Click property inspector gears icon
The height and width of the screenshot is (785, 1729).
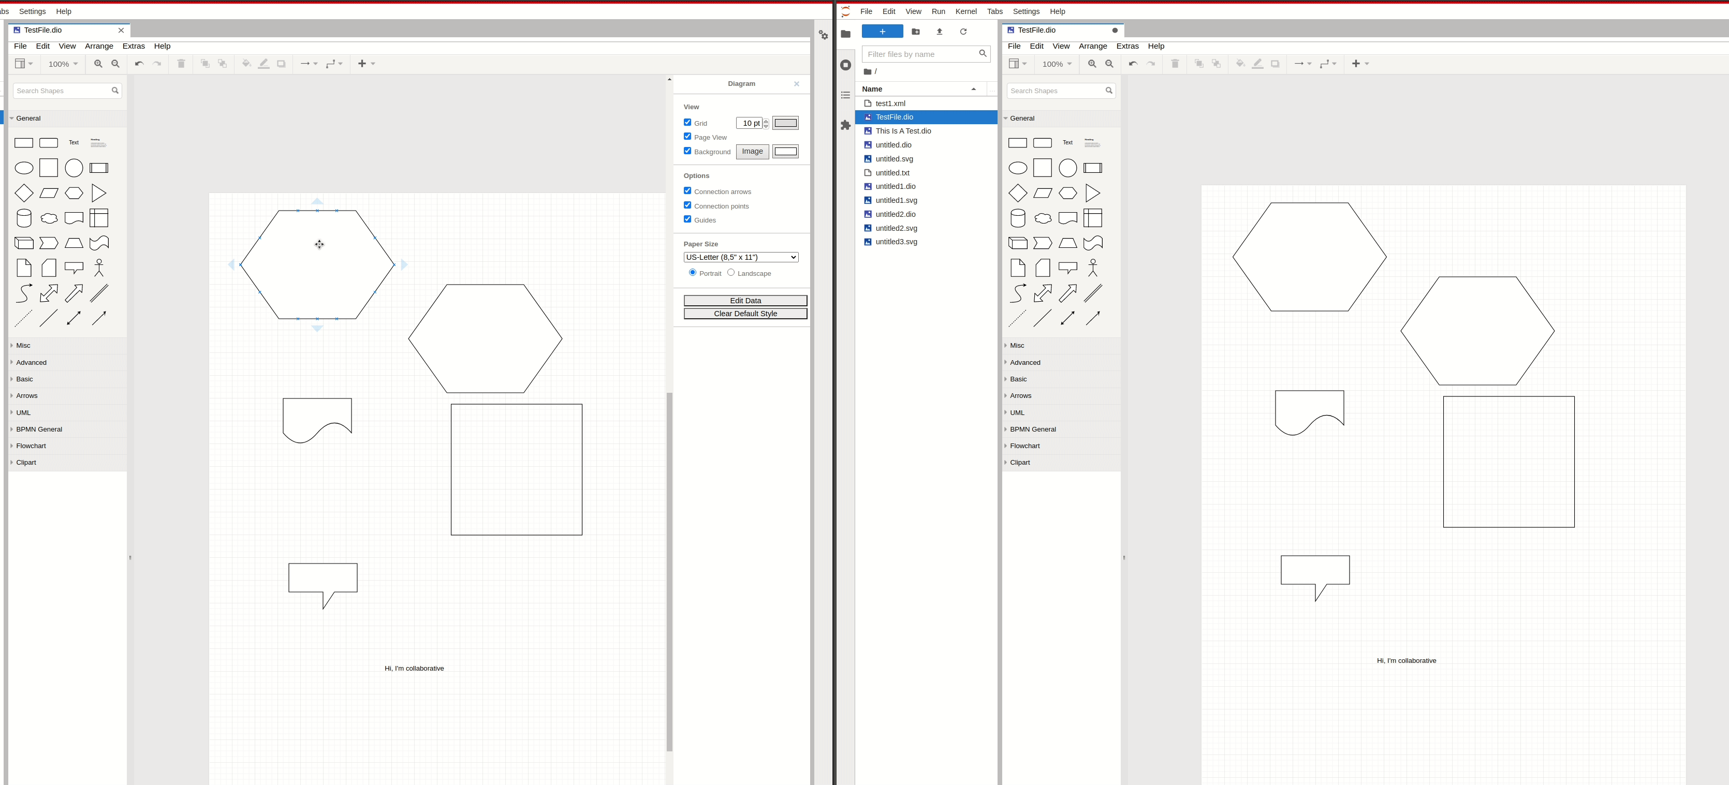pos(824,34)
